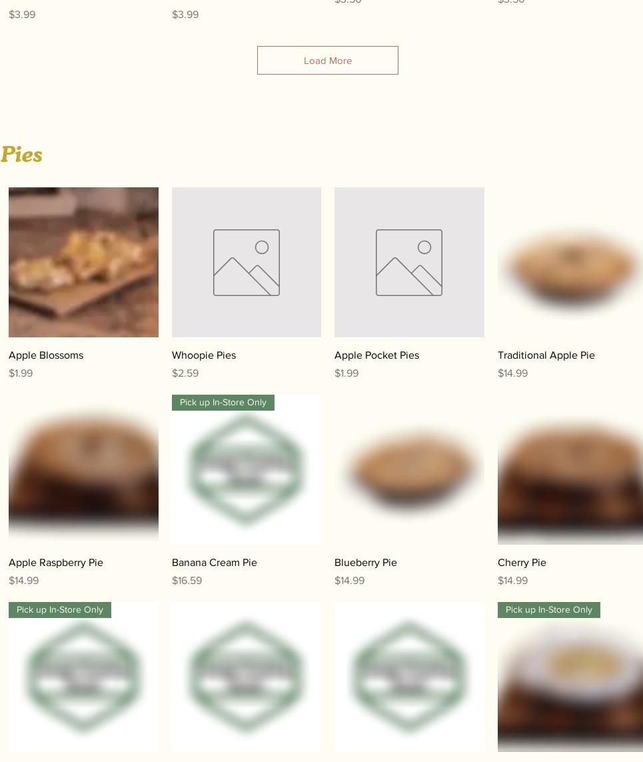Click the $16.59 Banana Cream Pie price
The image size is (643, 762).
click(x=187, y=580)
